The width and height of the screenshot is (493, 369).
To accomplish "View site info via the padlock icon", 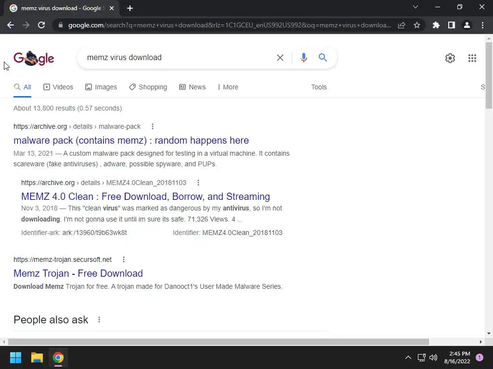I will point(61,25).
